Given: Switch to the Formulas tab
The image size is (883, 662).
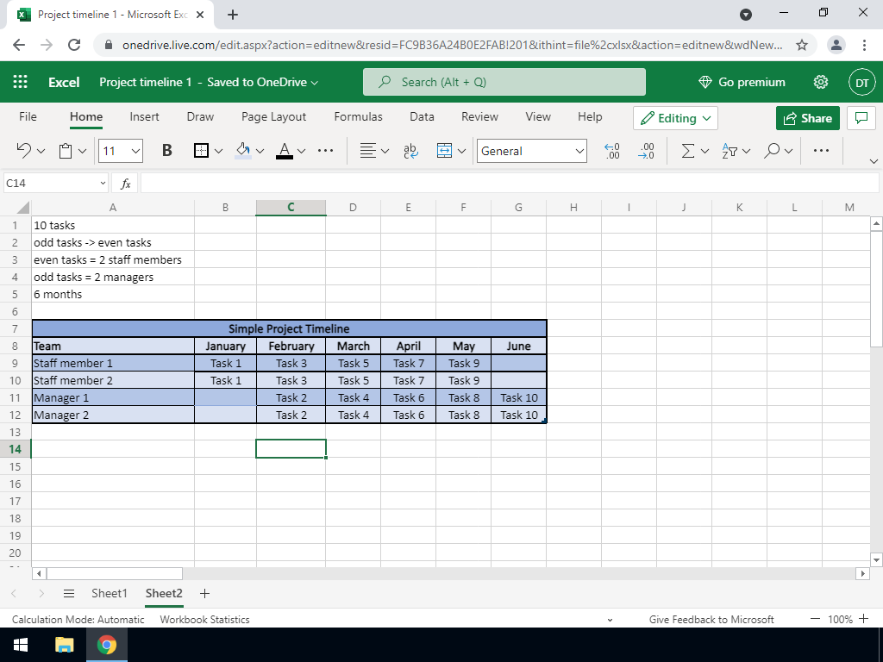Looking at the screenshot, I should 358,116.
